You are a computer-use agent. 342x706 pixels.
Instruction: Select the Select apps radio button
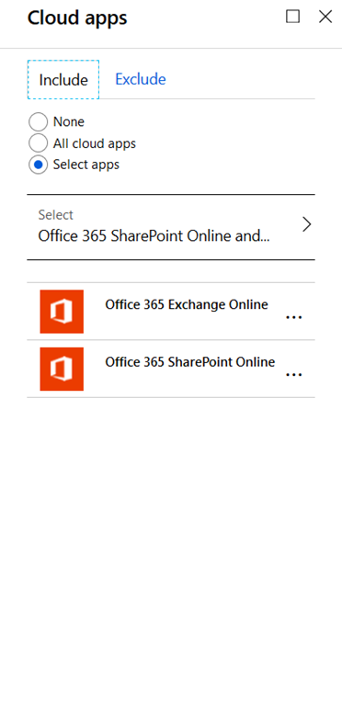[x=39, y=165]
